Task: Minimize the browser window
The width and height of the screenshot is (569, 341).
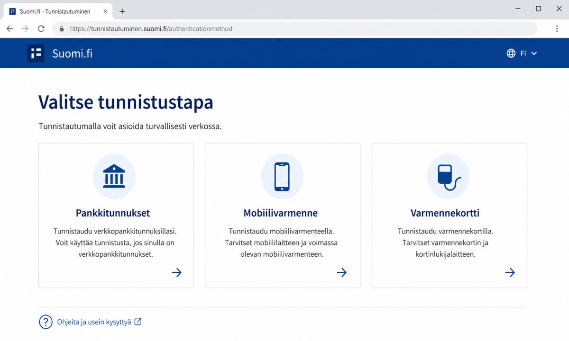Action: coord(517,9)
